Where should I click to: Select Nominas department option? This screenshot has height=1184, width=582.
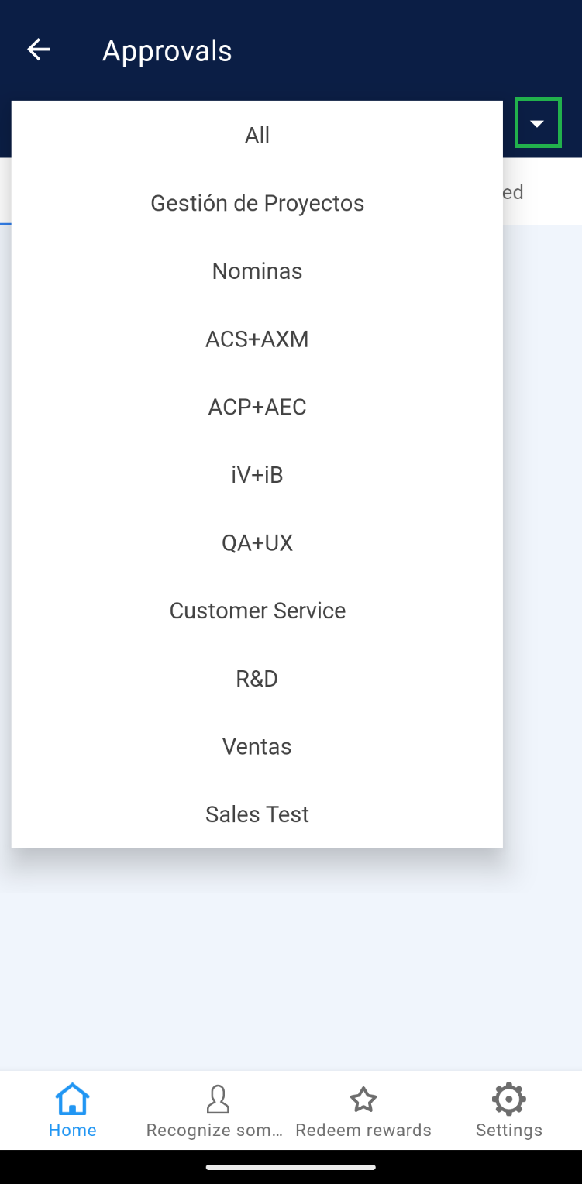tap(257, 271)
